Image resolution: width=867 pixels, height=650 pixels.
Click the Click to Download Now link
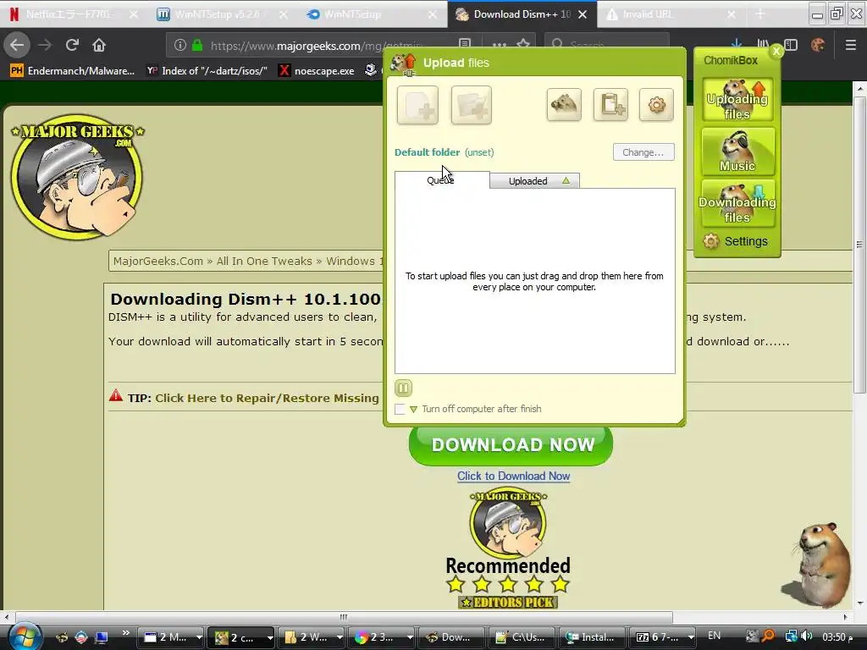pyautogui.click(x=513, y=476)
